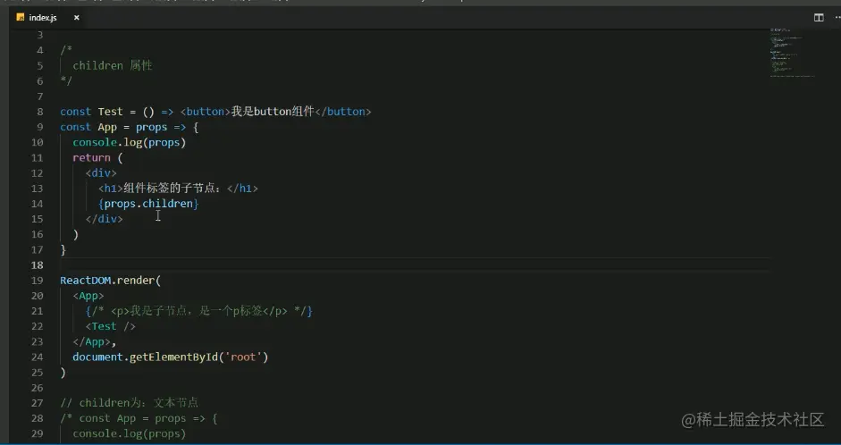The height and width of the screenshot is (445, 841).
Task: Click the split editor icon
Action: (819, 18)
